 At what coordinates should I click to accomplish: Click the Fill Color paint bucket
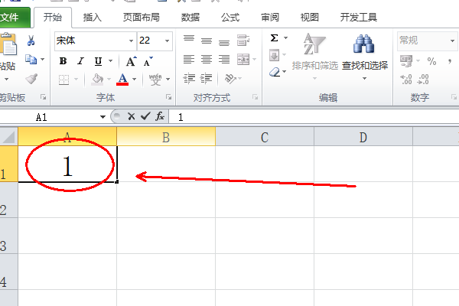click(97, 79)
